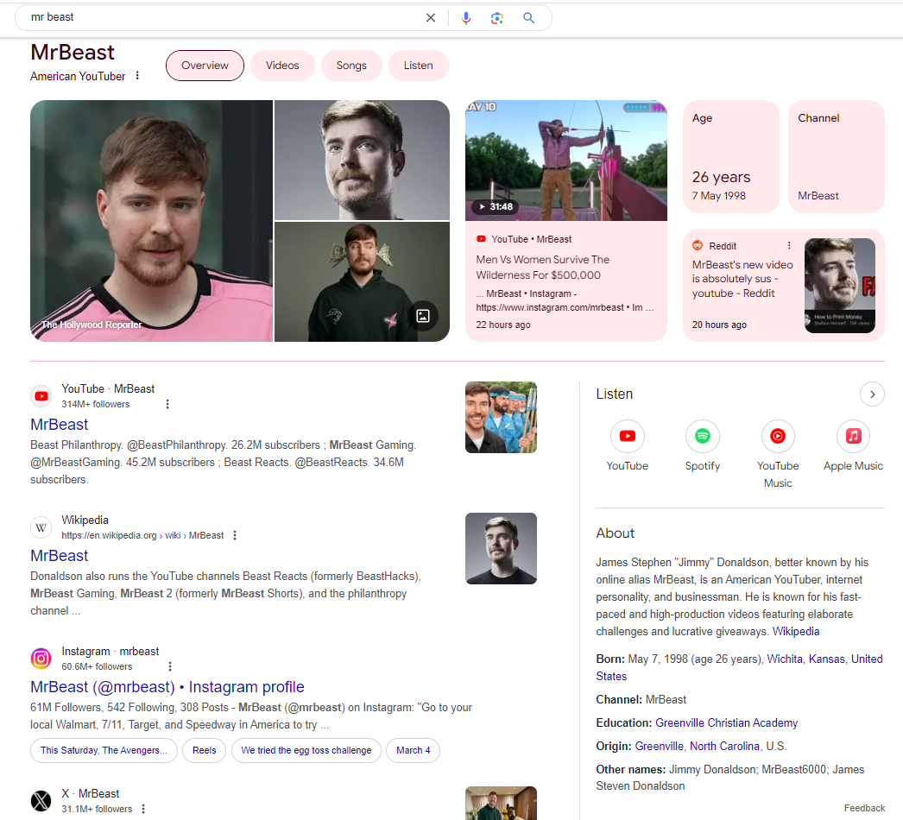
Task: Click the 'mr beast' search input field
Action: (224, 18)
